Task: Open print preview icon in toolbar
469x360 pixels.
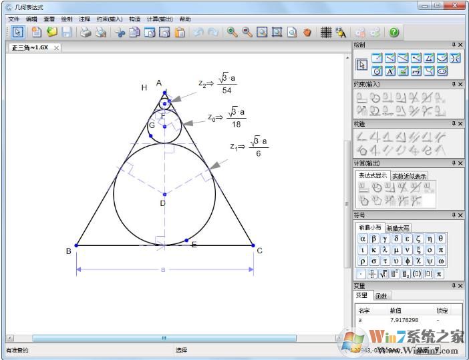Action: pos(101,32)
